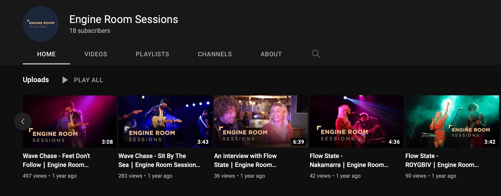501x196 pixels.
Task: Click the 3:42 duration badge
Action: point(490,142)
